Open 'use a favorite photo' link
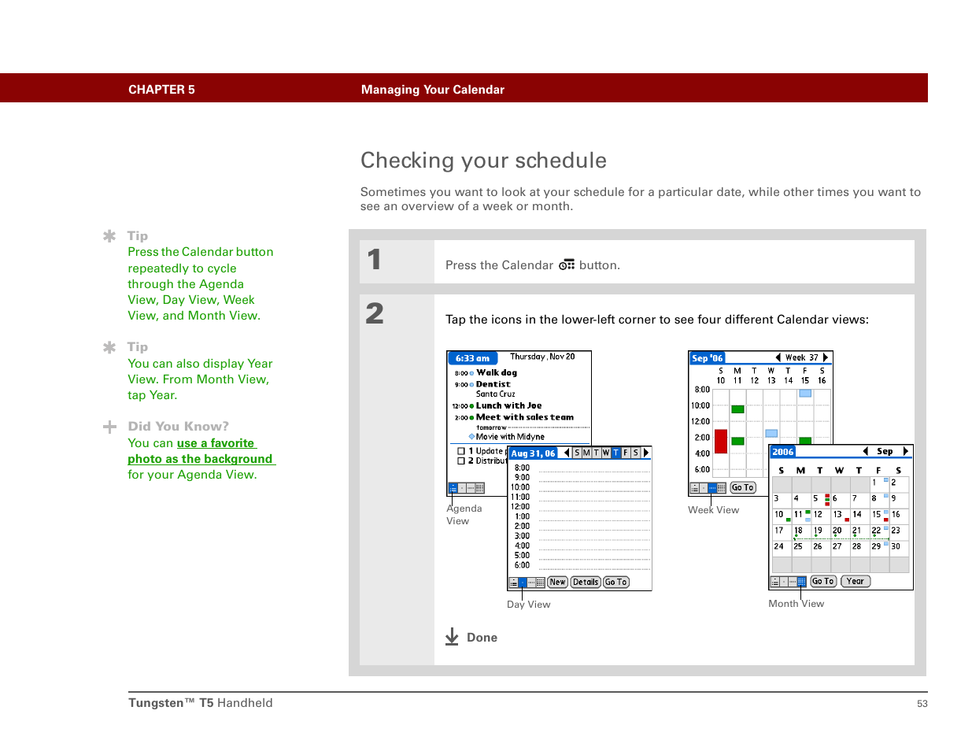This screenshot has width=972, height=751. point(201,451)
